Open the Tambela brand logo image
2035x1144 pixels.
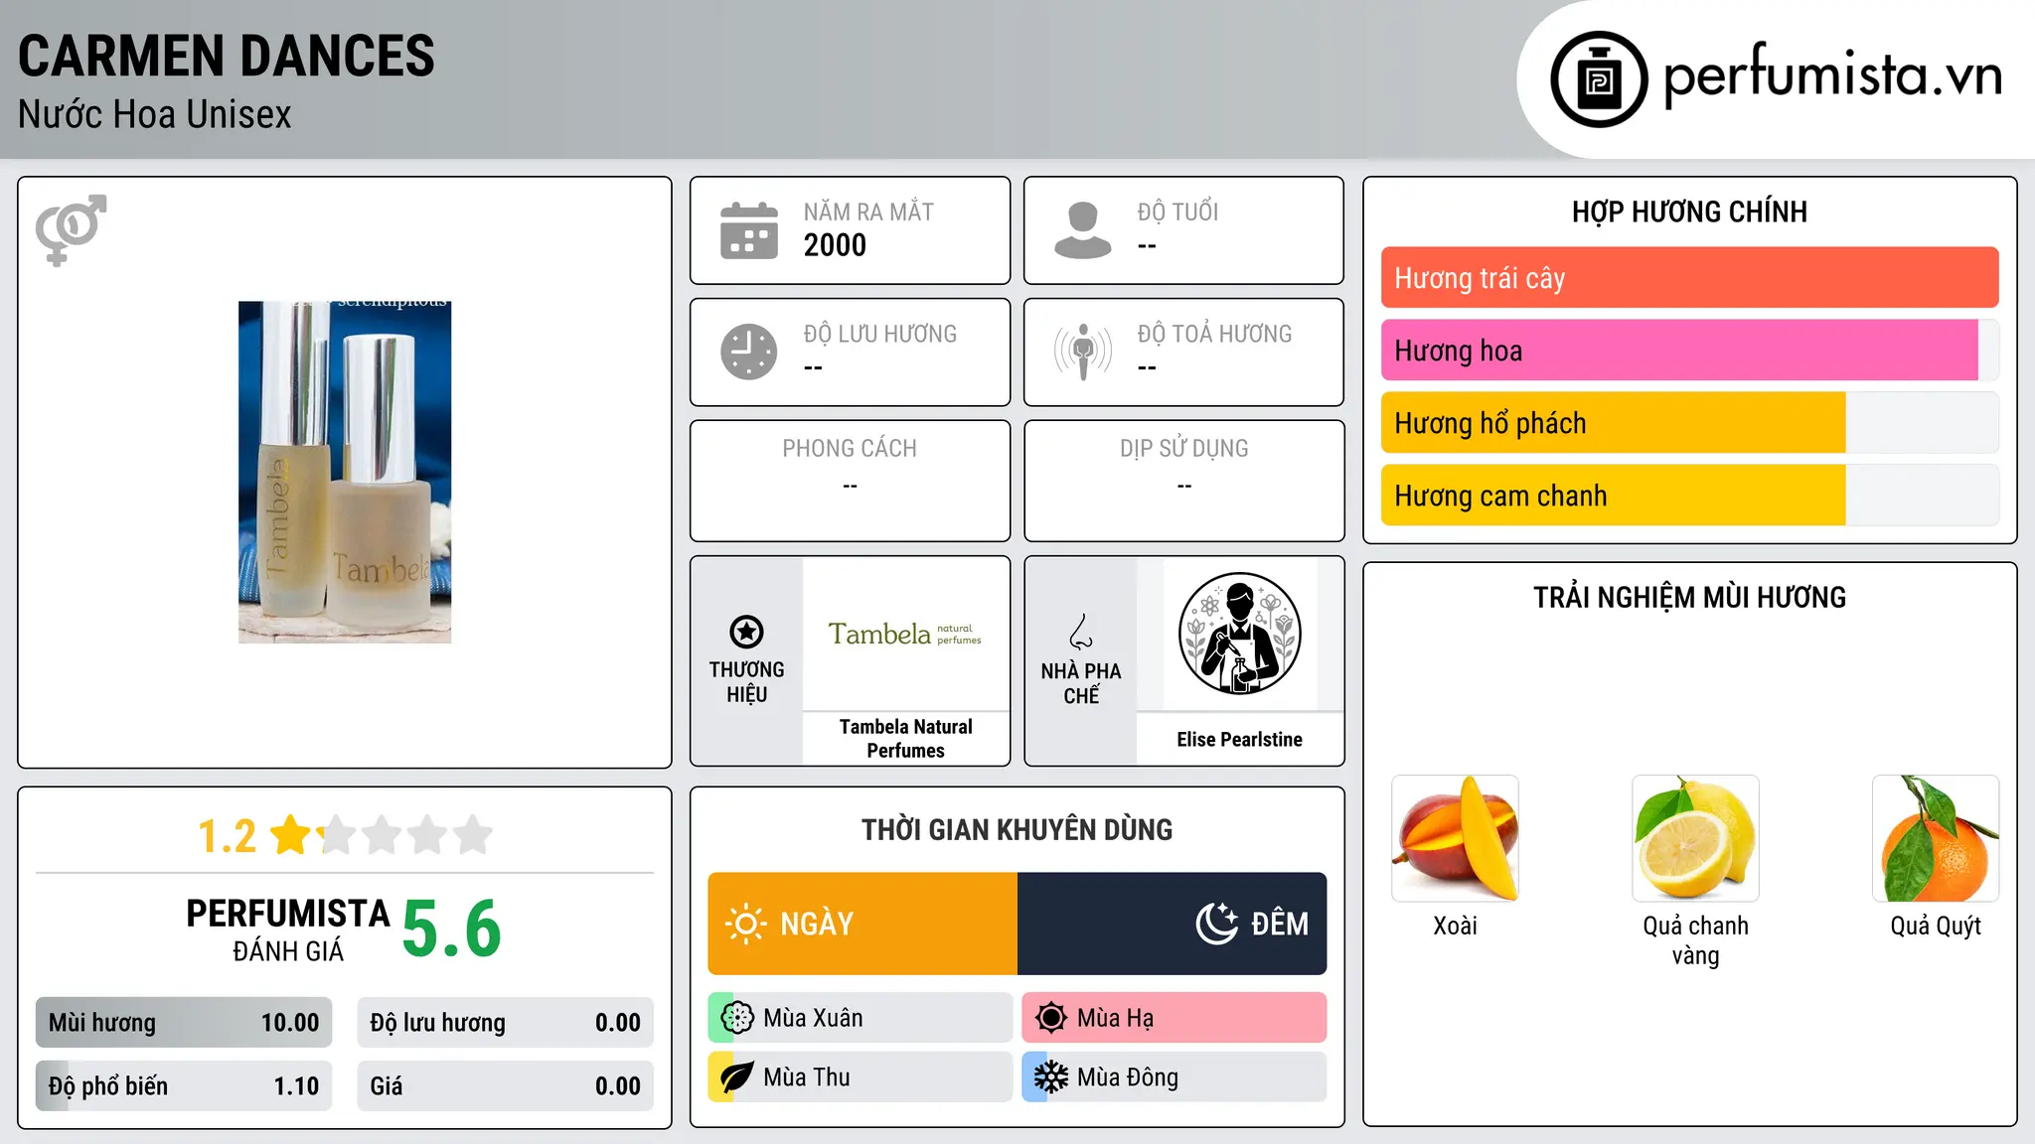905,634
